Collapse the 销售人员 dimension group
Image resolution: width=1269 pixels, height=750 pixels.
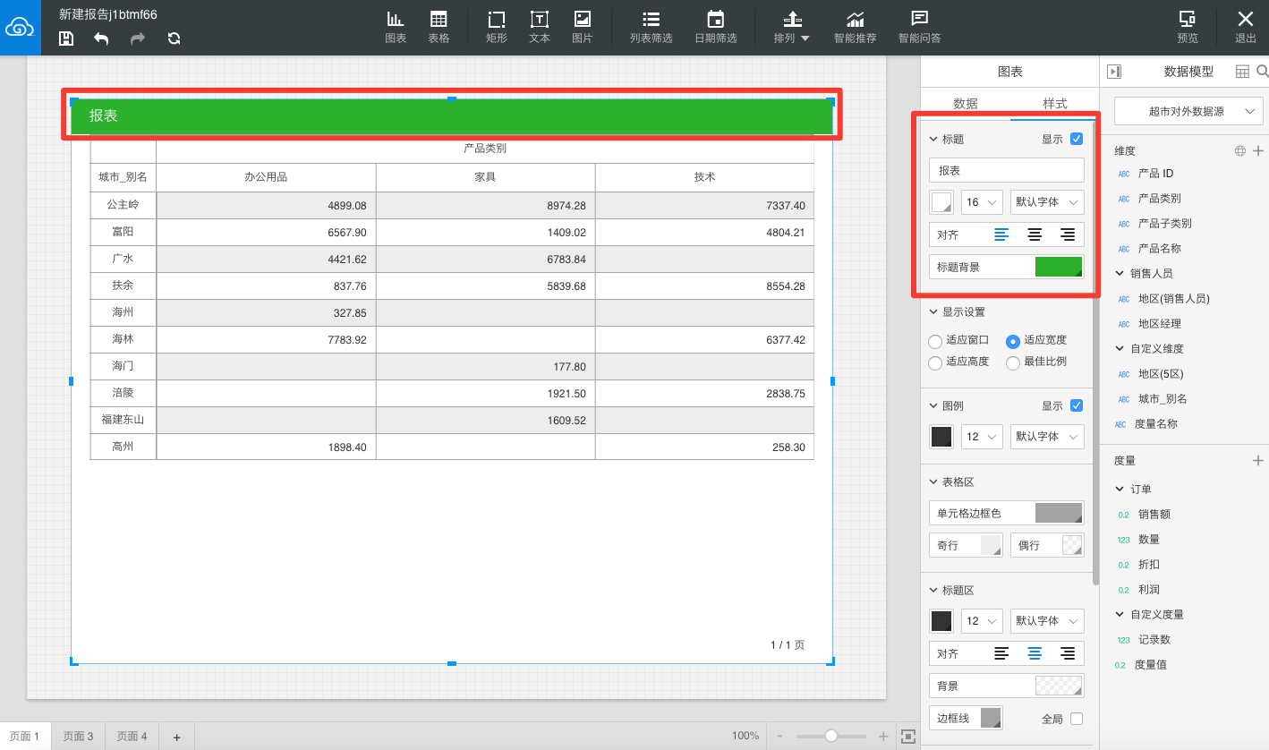pos(1120,273)
